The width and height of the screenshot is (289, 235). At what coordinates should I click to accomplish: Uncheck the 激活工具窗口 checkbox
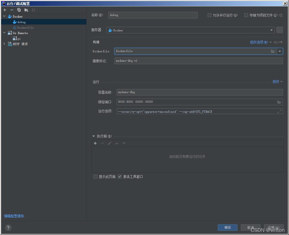point(120,177)
